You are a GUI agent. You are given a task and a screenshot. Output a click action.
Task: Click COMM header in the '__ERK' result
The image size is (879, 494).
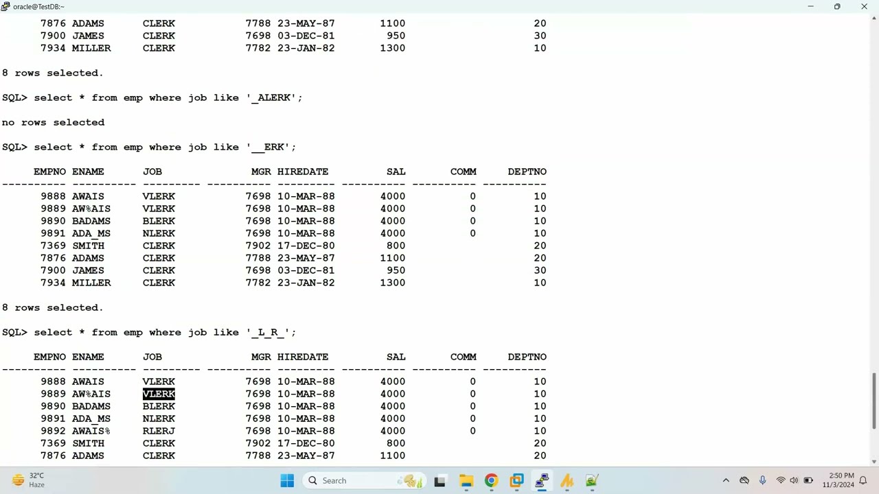coord(464,172)
